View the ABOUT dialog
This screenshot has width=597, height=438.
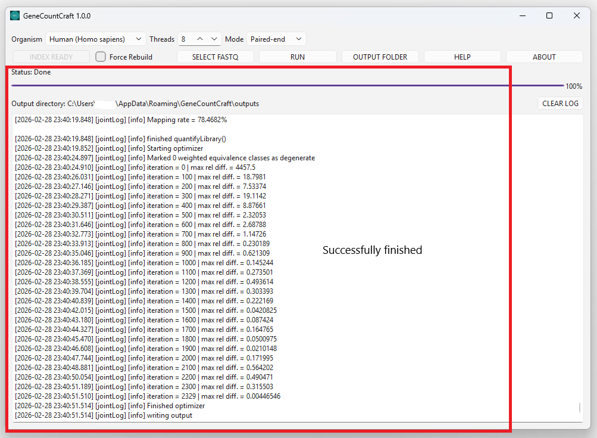click(544, 57)
